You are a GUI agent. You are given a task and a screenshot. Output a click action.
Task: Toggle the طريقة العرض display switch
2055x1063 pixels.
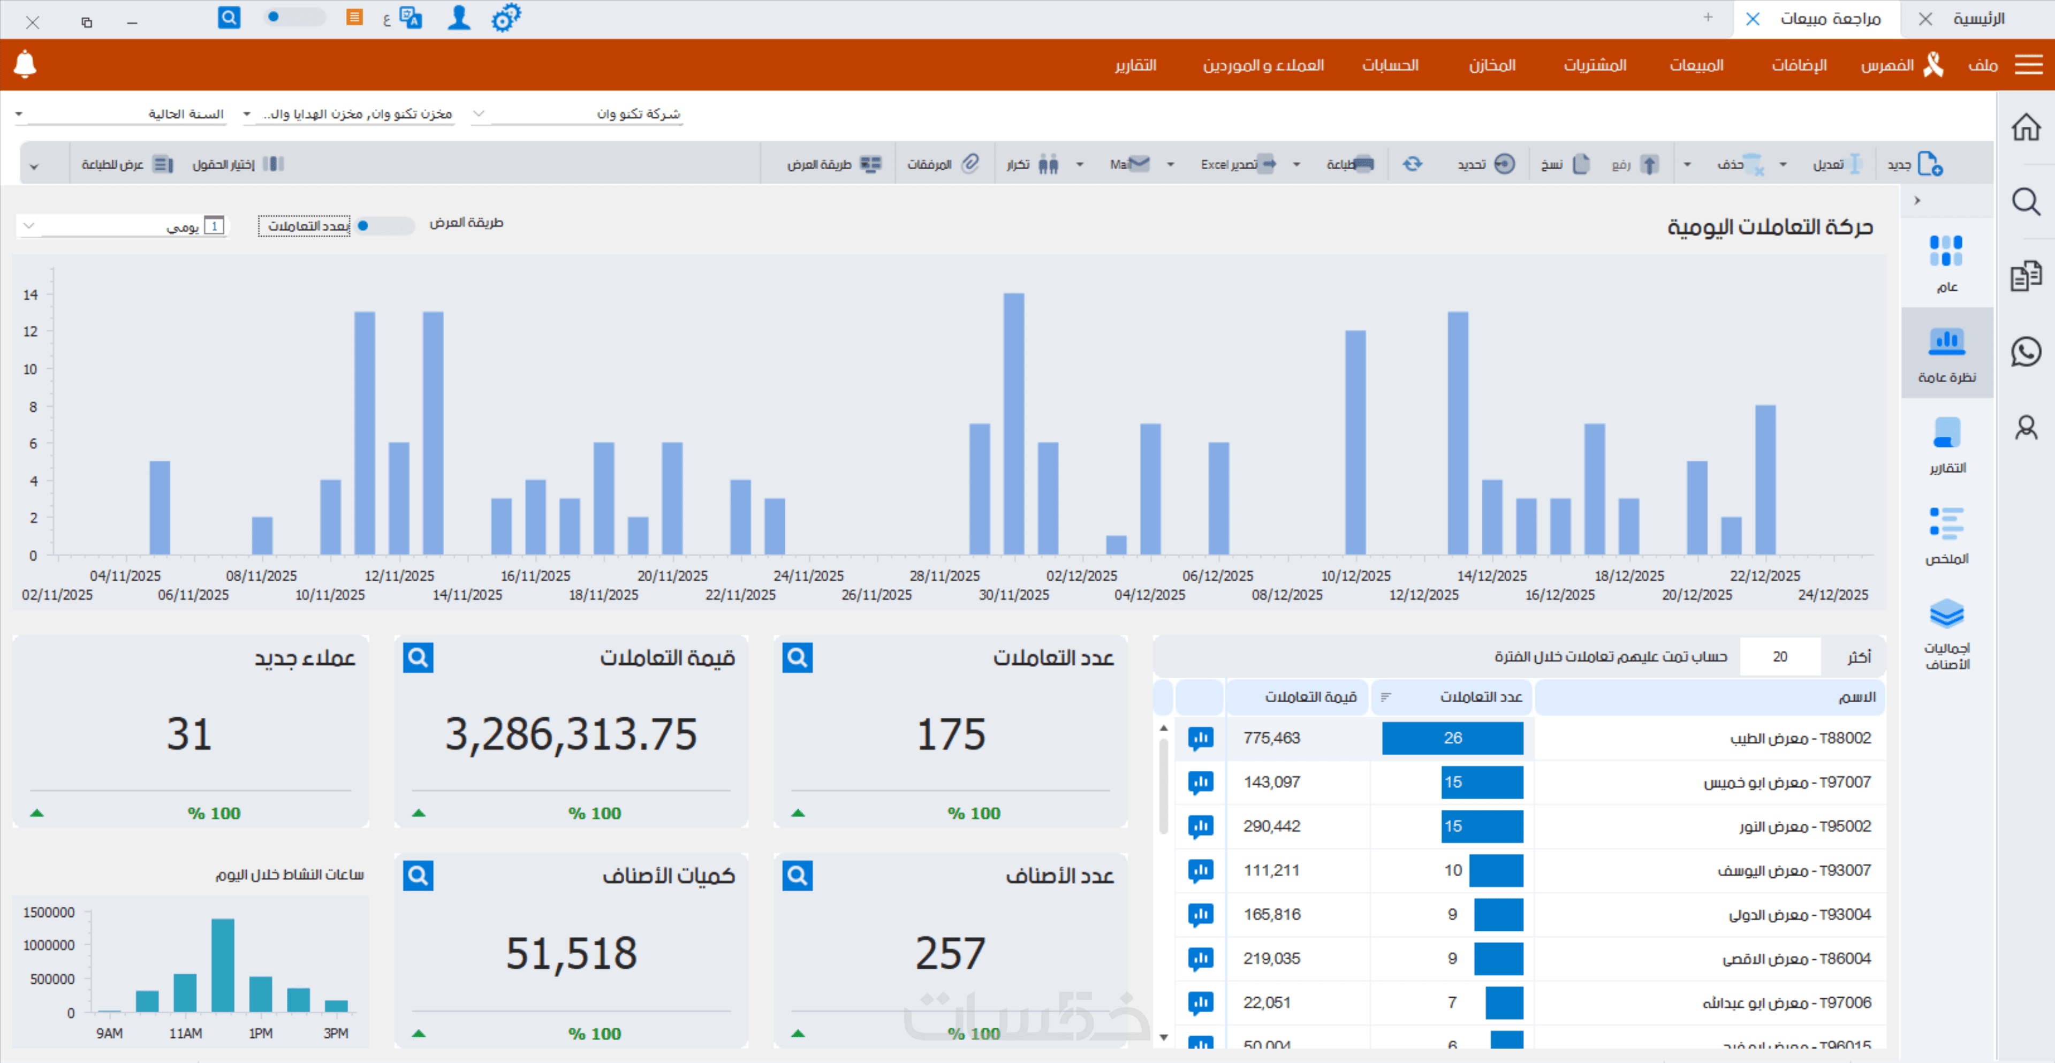(384, 226)
